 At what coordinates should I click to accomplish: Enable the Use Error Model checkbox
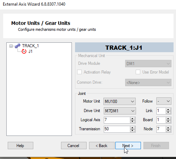[138, 72]
